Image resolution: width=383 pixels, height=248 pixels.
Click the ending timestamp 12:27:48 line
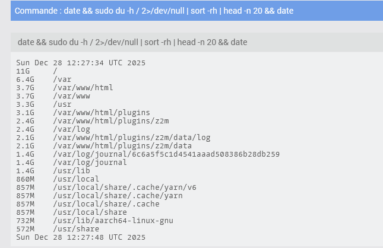(x=81, y=237)
